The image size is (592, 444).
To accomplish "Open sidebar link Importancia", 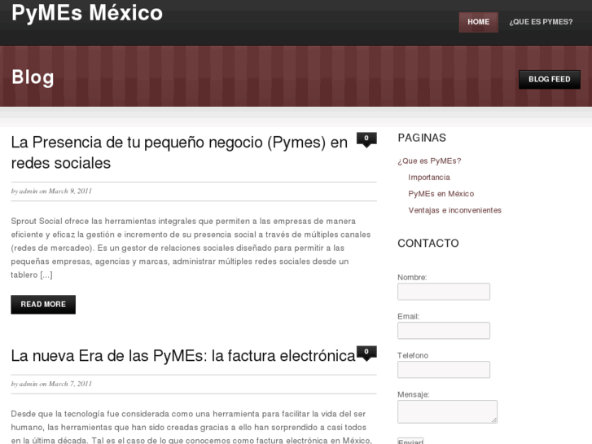I will pyautogui.click(x=429, y=178).
